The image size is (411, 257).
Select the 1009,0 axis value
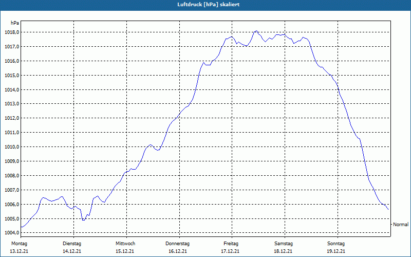tap(12, 161)
